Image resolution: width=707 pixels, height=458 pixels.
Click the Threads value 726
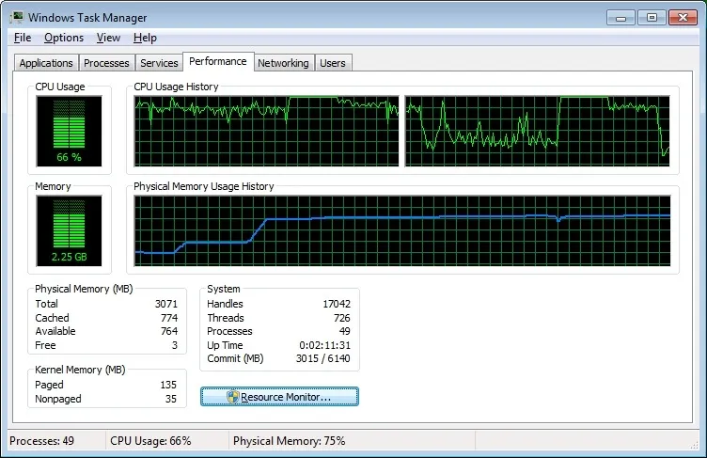pyautogui.click(x=342, y=318)
